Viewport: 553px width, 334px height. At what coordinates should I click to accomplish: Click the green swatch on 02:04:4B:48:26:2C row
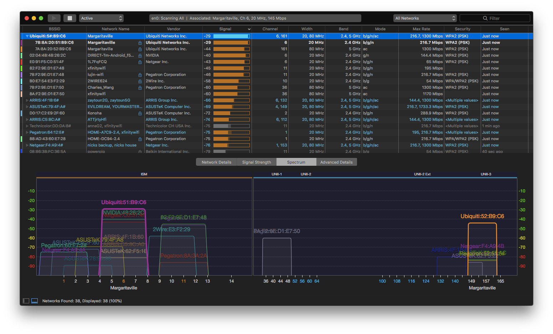[x=21, y=56]
